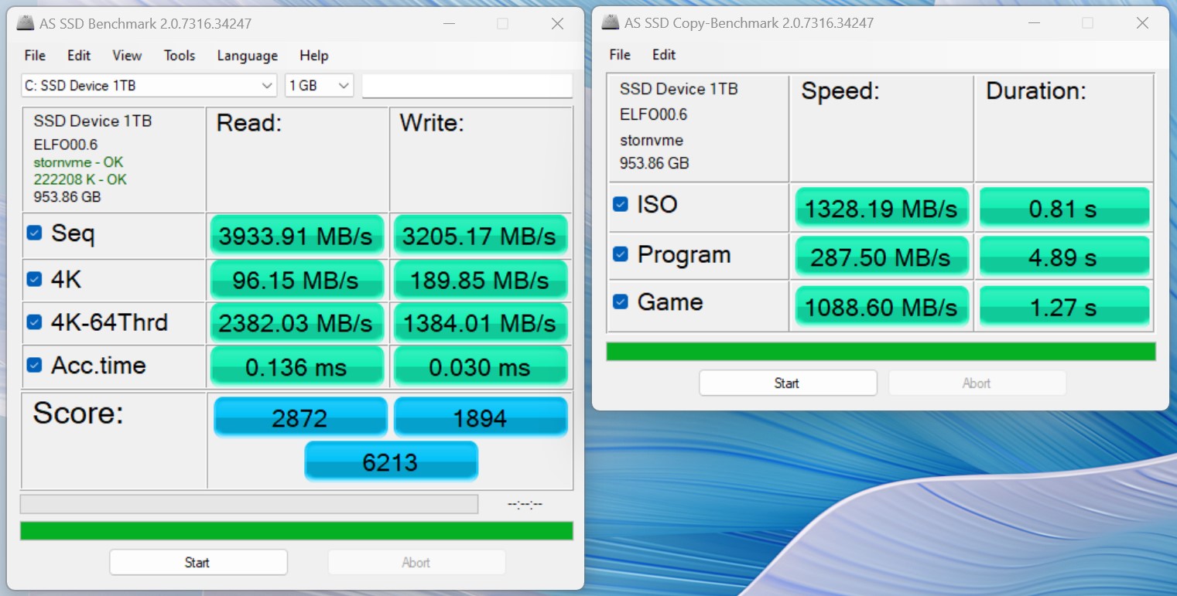Screen dimensions: 1177x596
Task: Open the Edit menu in Copy-Benchmark window
Action: point(663,55)
